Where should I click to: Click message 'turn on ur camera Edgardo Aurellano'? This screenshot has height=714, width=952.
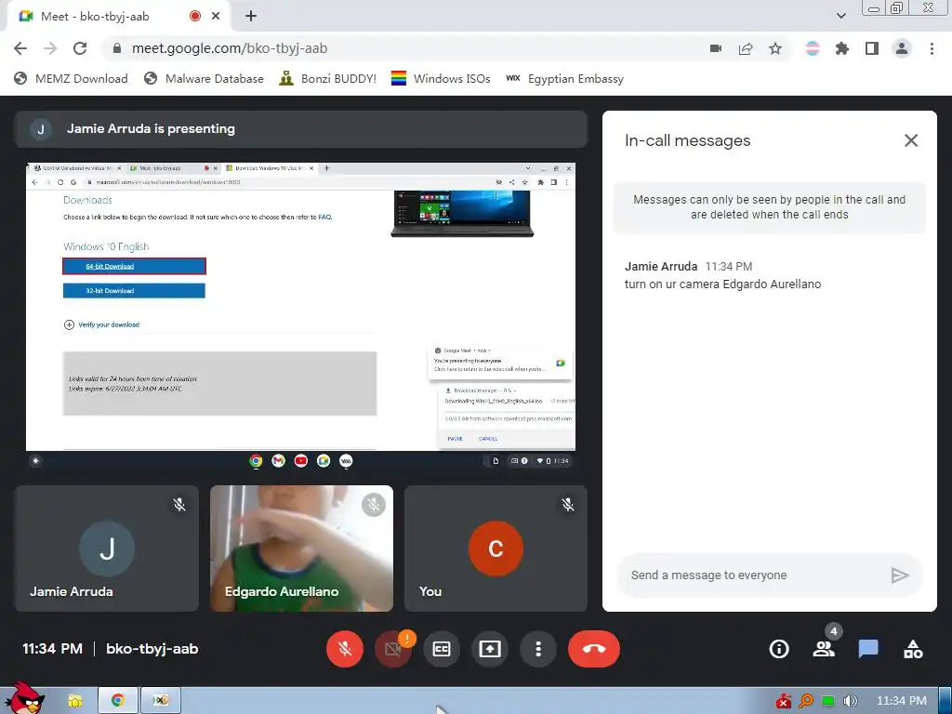[x=722, y=284]
